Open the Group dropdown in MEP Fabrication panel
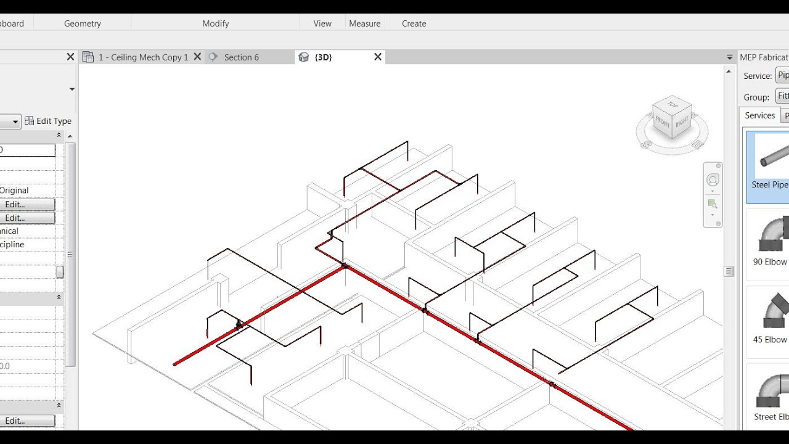Viewport: 789px width, 444px height. (x=782, y=96)
